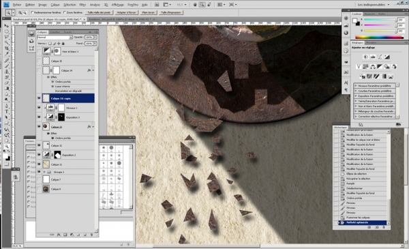The image size is (409, 249).
Task: Click the zoom in magnifier option
Action: (20, 12)
